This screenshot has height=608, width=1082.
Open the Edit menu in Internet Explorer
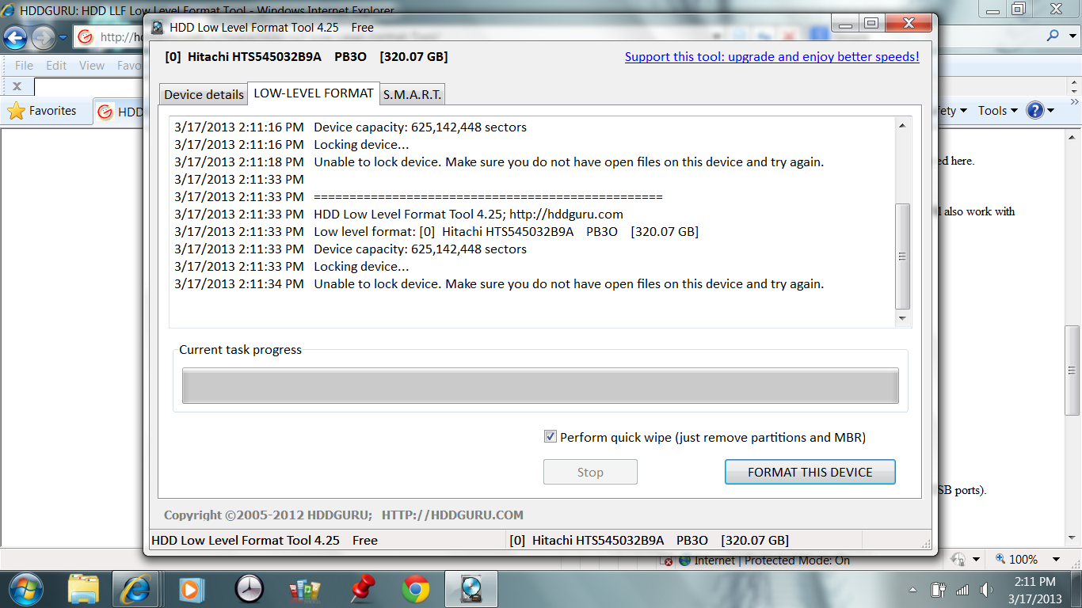[56, 66]
